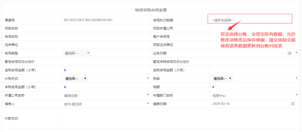Click the 含税合同金额（小写） amount field
The height and width of the screenshot is (132, 302).
pos(106,70)
